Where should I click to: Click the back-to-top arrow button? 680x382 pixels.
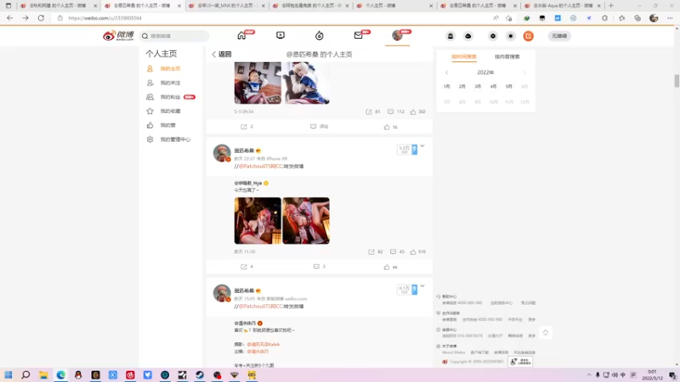(546, 332)
